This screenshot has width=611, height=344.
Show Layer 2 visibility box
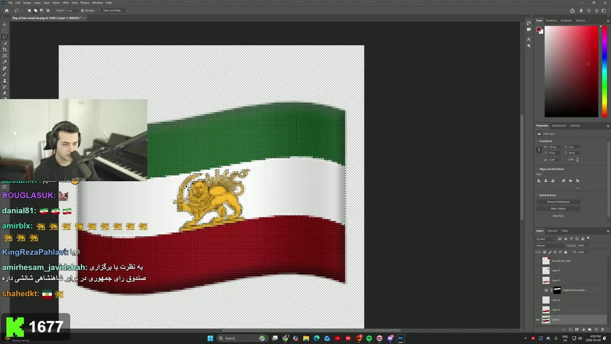538,300
